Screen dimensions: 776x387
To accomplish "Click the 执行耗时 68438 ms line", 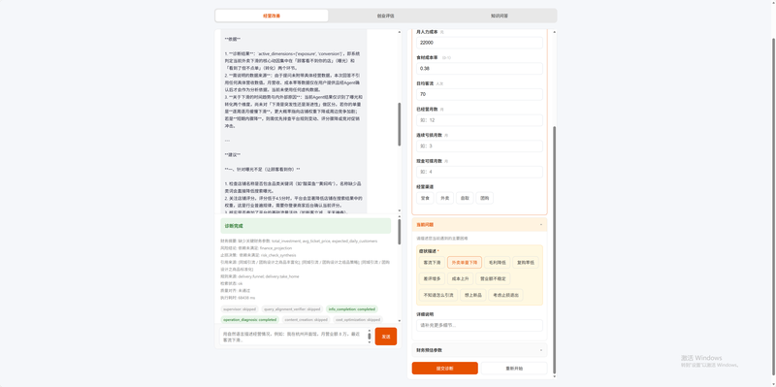I will pos(238,298).
